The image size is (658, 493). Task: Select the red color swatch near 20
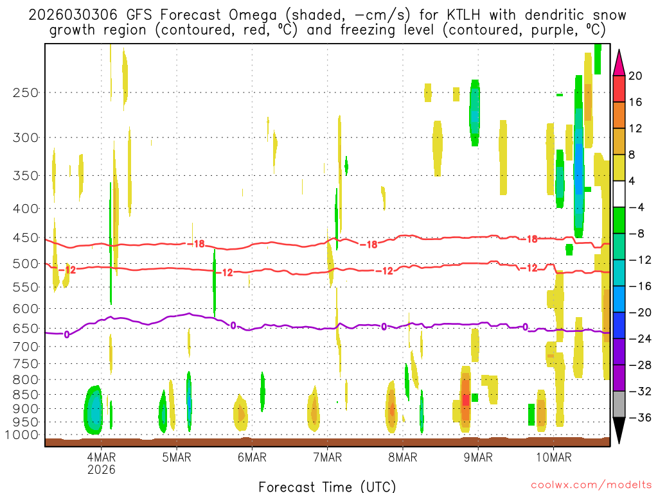(619, 89)
